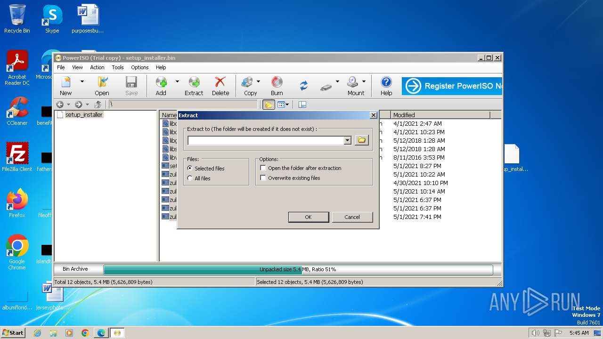Click the Open toolbar icon

coord(102,82)
